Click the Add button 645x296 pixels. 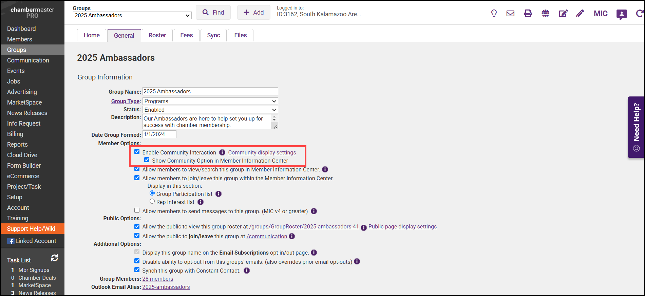(253, 13)
